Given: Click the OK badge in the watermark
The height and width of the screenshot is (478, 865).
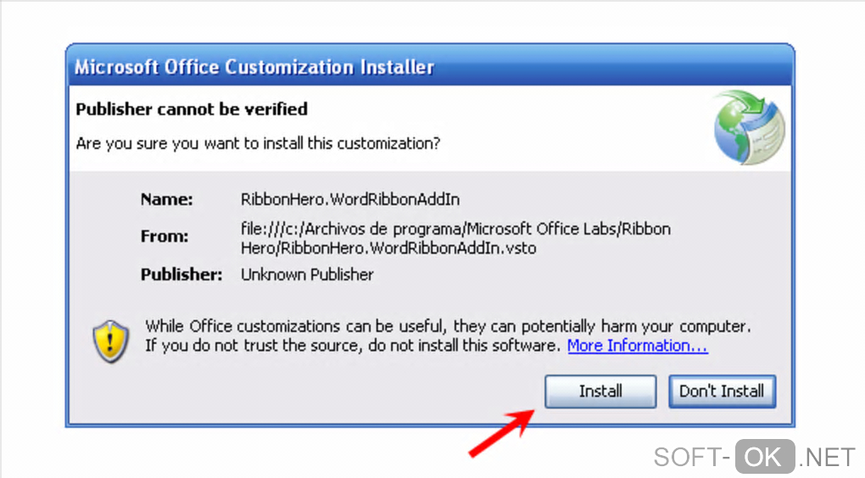Looking at the screenshot, I should point(764,457).
